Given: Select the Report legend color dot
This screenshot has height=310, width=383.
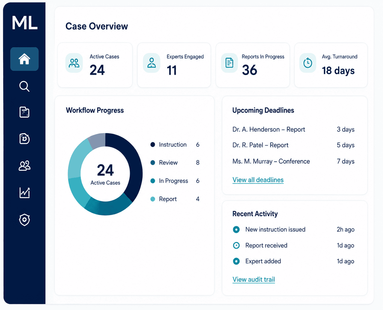Looking at the screenshot, I should [x=153, y=199].
